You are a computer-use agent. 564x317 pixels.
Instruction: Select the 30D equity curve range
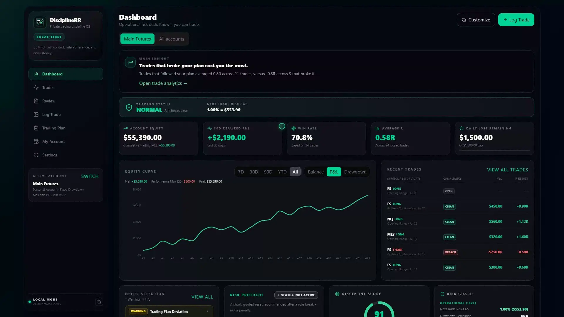pyautogui.click(x=254, y=172)
